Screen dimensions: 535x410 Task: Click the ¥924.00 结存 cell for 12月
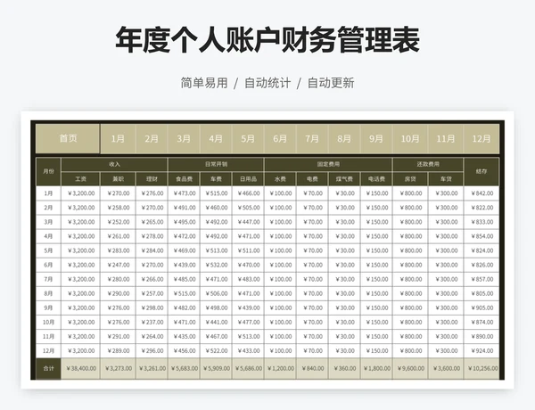(x=481, y=351)
